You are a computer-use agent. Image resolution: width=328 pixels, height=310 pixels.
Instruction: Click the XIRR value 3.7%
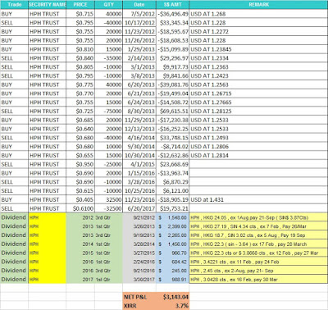point(172,306)
